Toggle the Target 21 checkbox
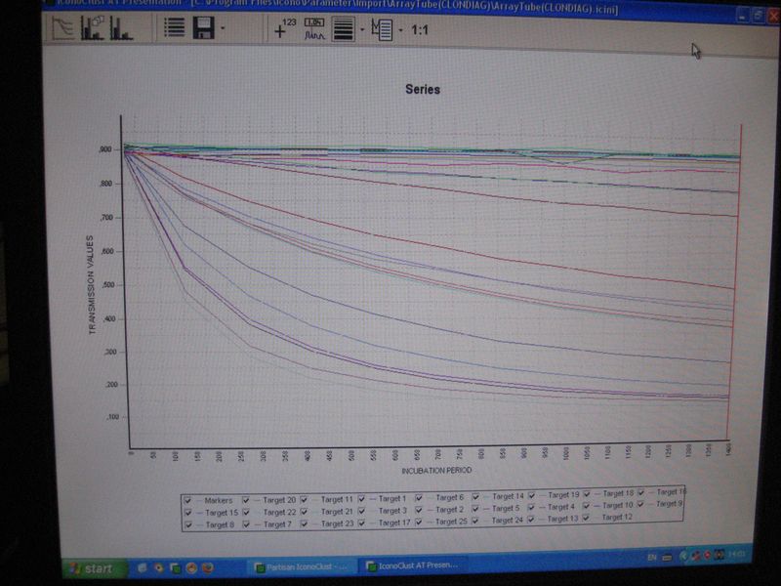This screenshot has width=781, height=586. tap(304, 512)
